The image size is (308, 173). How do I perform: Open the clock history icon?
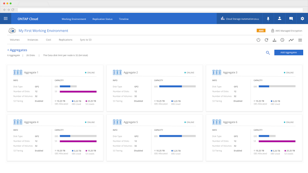pos(282,40)
